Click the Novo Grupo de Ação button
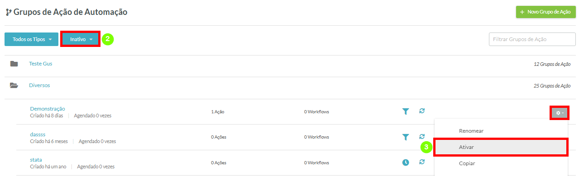This screenshot has width=579, height=176. [546, 12]
